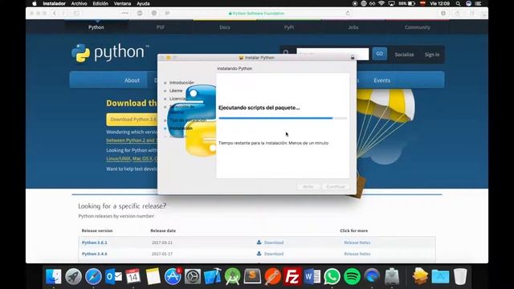
Task: Click the GO search button
Action: coord(379,54)
